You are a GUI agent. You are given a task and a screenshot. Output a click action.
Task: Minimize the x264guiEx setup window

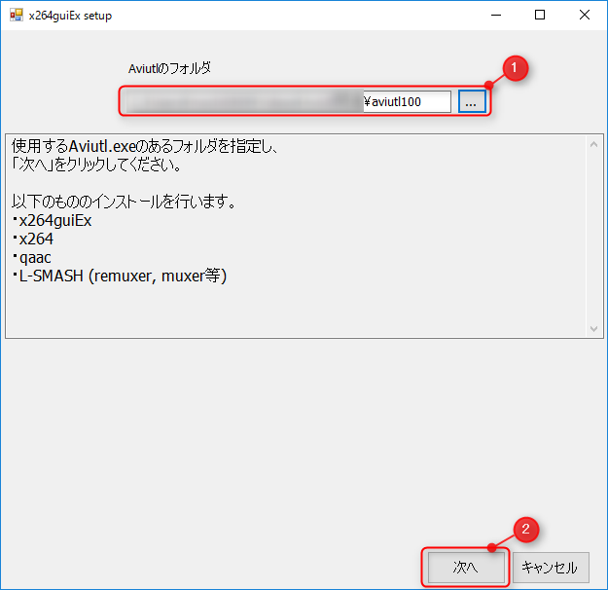pyautogui.click(x=496, y=16)
